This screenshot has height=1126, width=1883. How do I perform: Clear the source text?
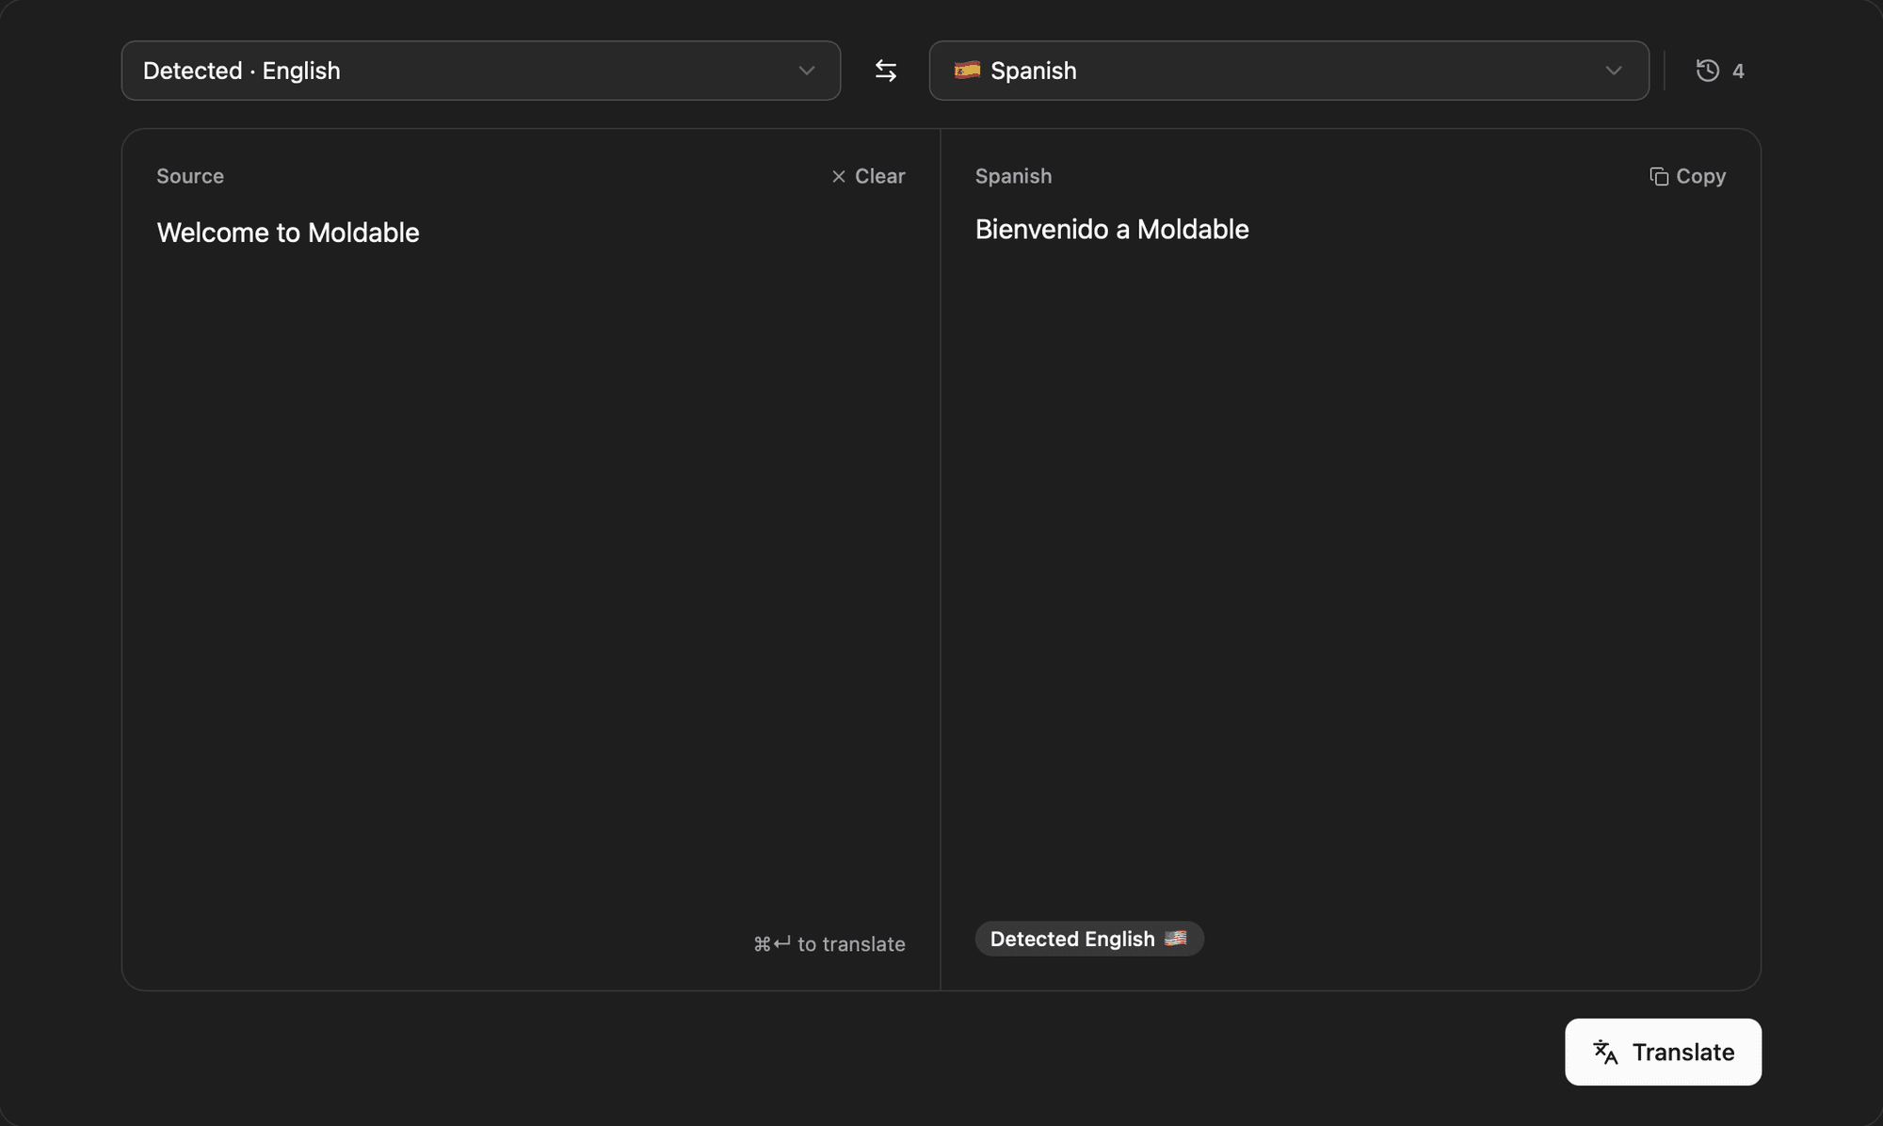point(867,176)
